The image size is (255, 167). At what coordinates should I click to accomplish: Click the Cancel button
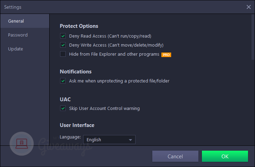click(175, 156)
